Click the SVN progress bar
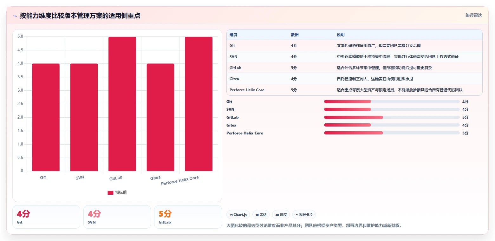Screen dimensions: 495x241 [x=392, y=109]
